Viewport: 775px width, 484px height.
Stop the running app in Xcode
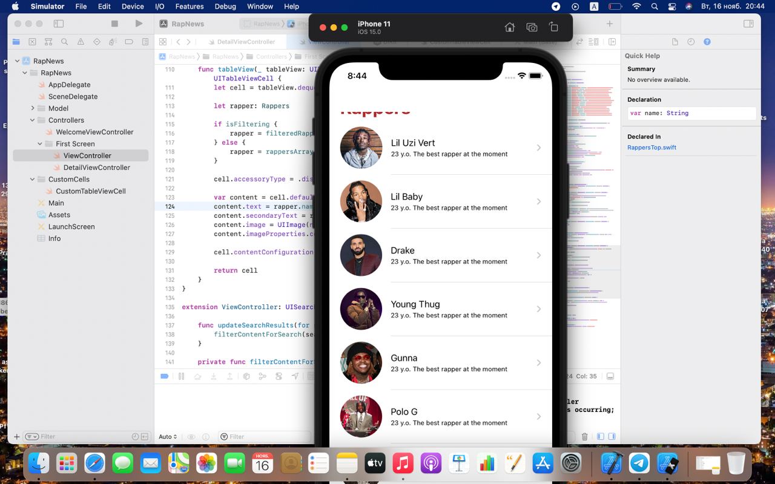[114, 24]
